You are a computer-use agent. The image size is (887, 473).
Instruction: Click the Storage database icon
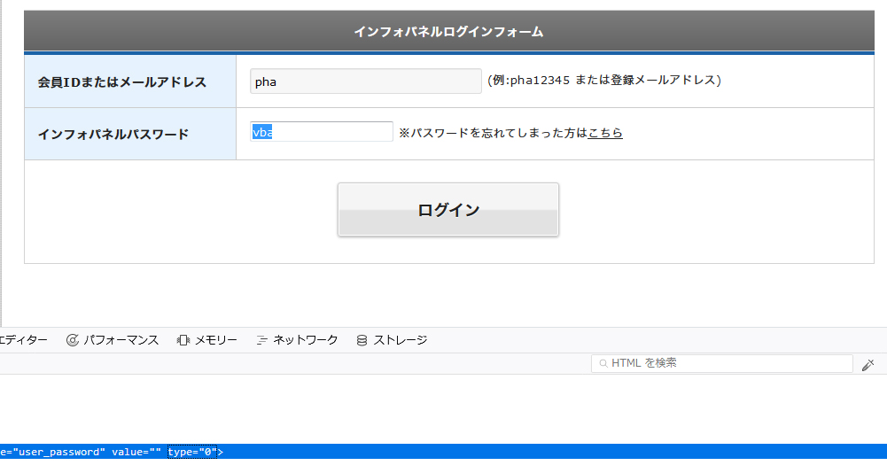coord(362,340)
